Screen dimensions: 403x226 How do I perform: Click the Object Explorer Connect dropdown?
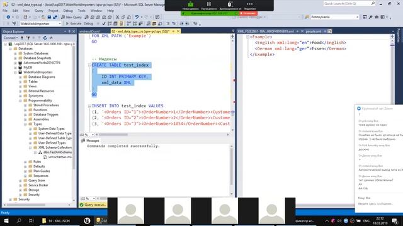click(11, 38)
